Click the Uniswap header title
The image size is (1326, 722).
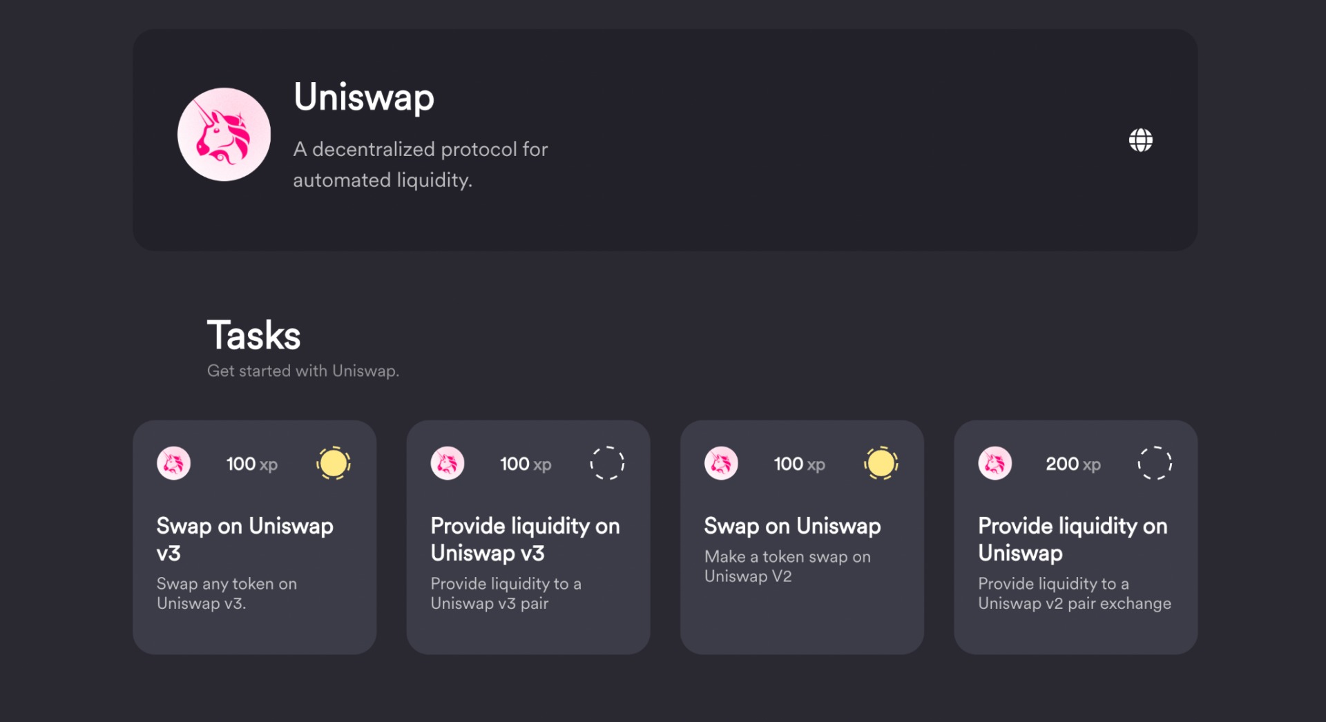tap(364, 97)
